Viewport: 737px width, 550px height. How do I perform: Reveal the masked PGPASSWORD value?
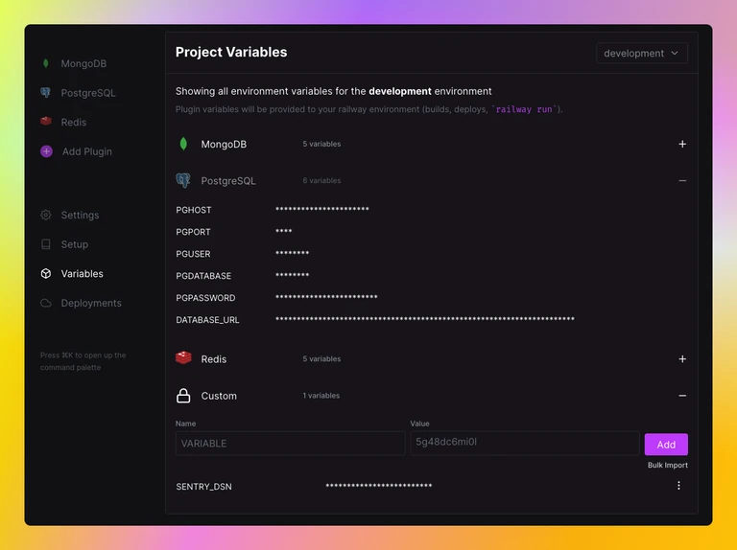click(x=326, y=297)
